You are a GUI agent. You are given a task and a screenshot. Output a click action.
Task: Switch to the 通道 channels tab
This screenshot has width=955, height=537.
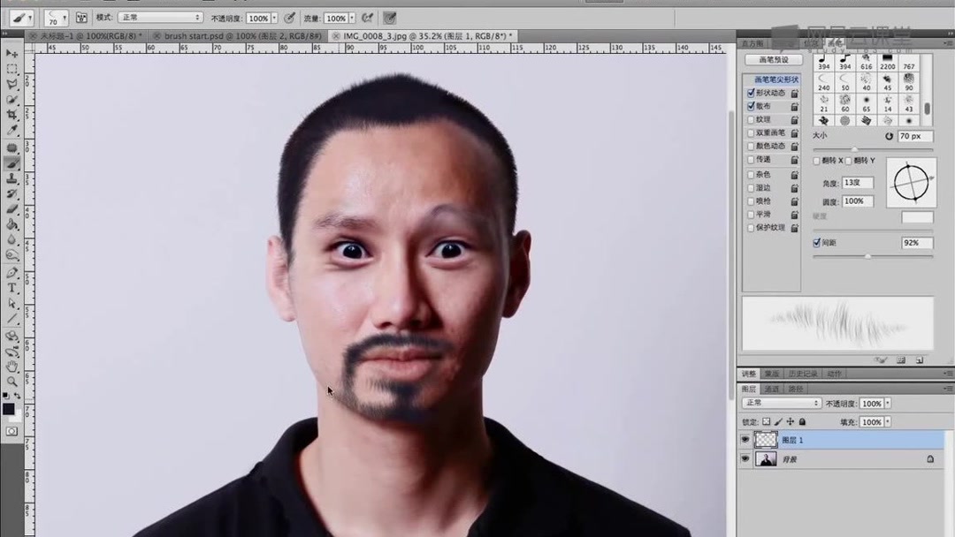pos(773,389)
